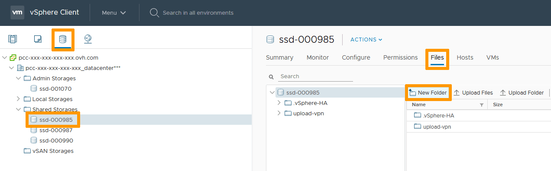The image size is (551, 171).
Task: Switch to the VMs tab
Action: click(493, 57)
